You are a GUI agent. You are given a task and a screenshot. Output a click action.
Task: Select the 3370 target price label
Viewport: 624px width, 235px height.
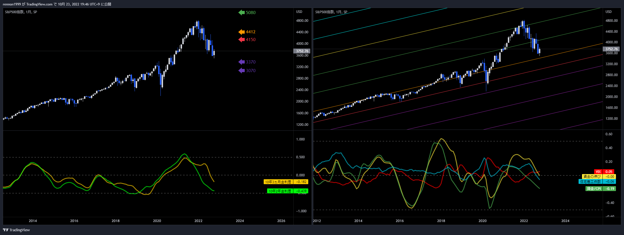tap(250, 62)
